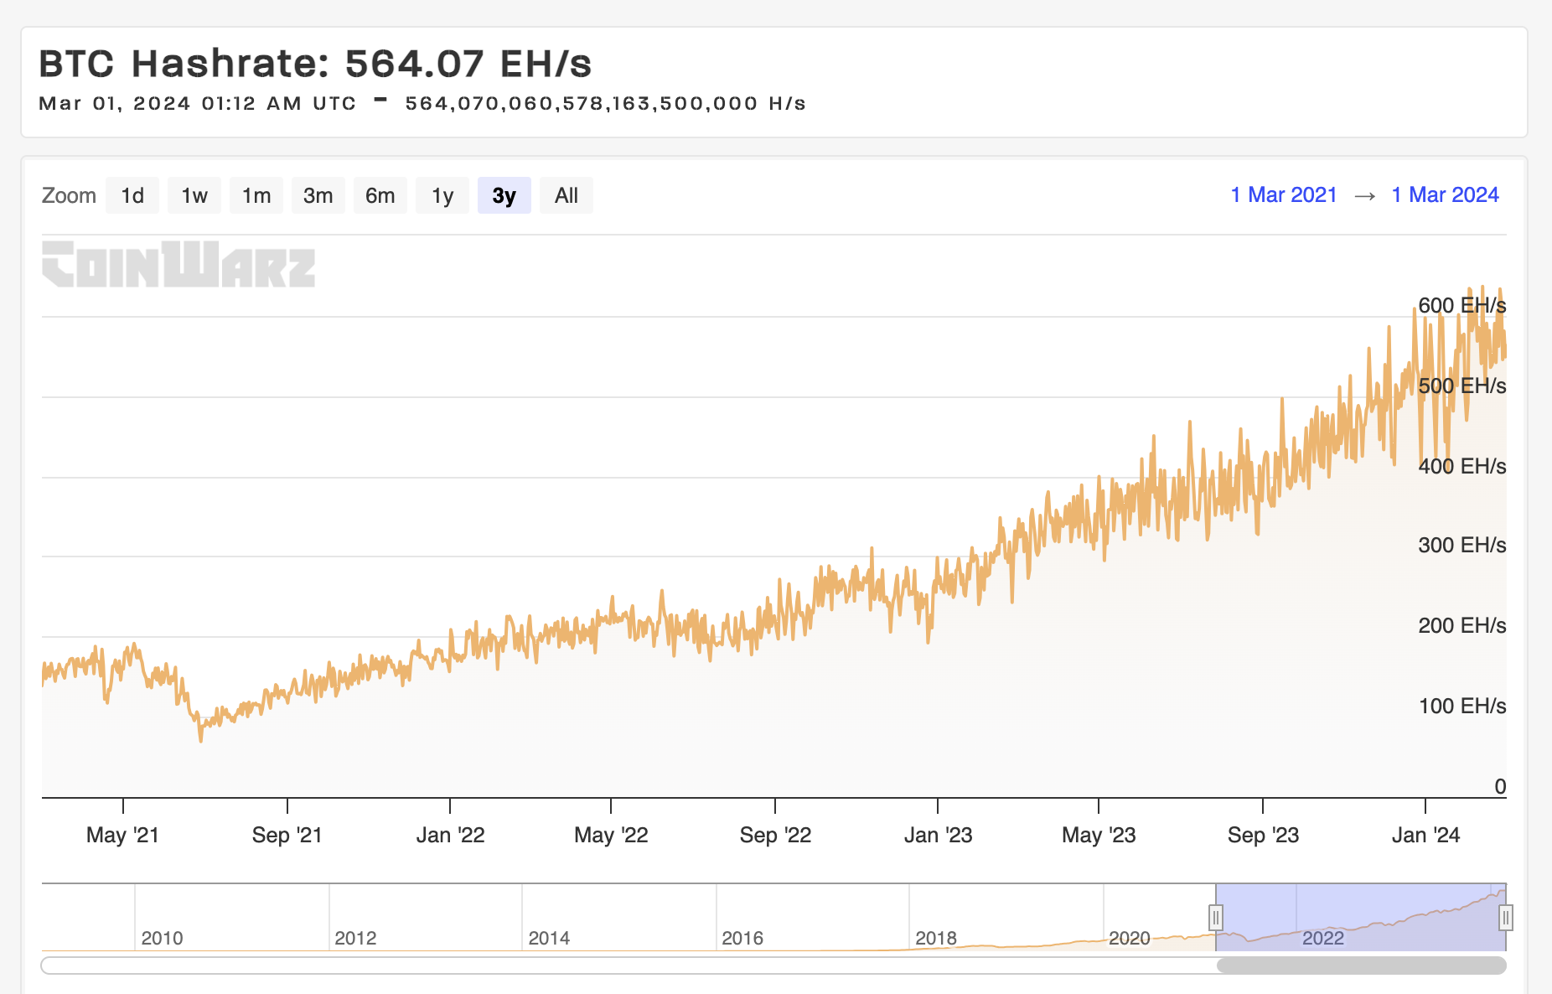Screen dimensions: 1552x994
Task: Choose the 3m zoom option
Action: [318, 195]
